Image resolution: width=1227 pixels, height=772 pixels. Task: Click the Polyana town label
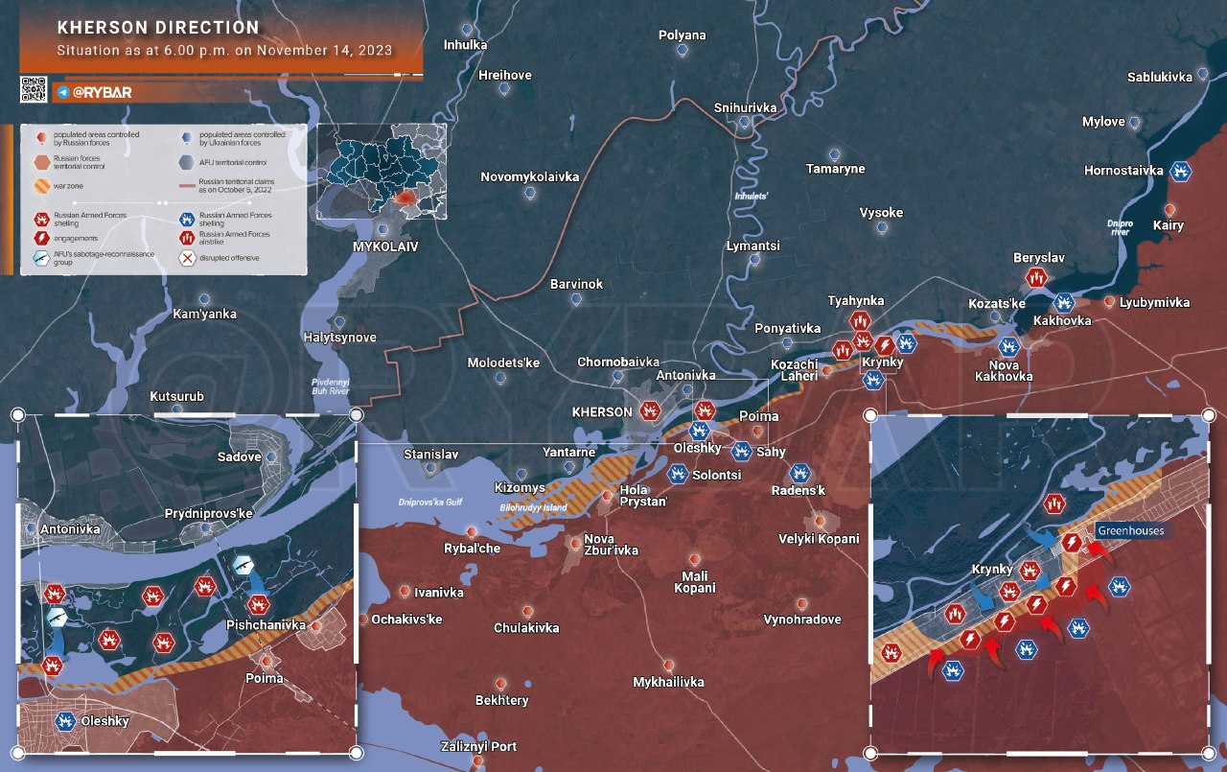click(682, 35)
